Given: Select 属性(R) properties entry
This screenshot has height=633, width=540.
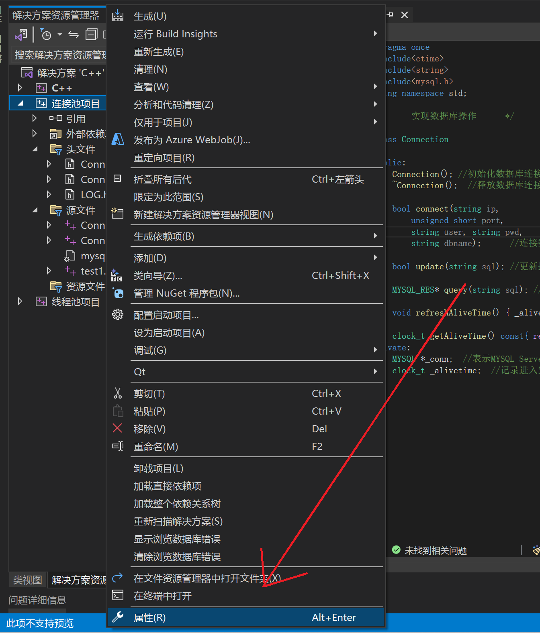Looking at the screenshot, I should (x=245, y=617).
